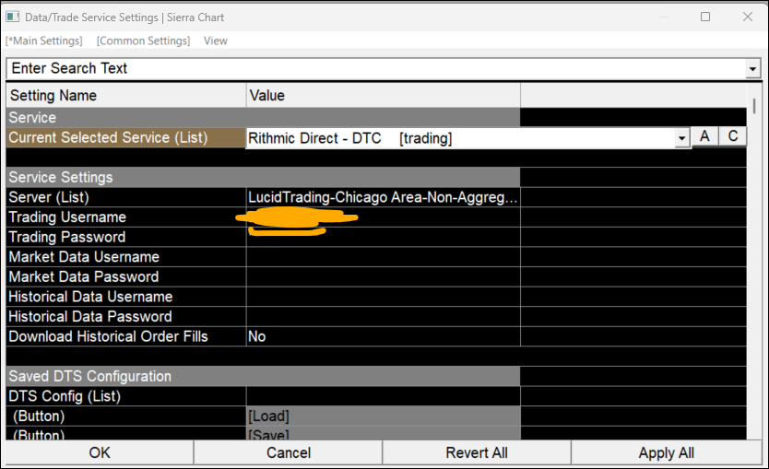Click the Trading Password value field
769x469 pixels.
pos(383,237)
